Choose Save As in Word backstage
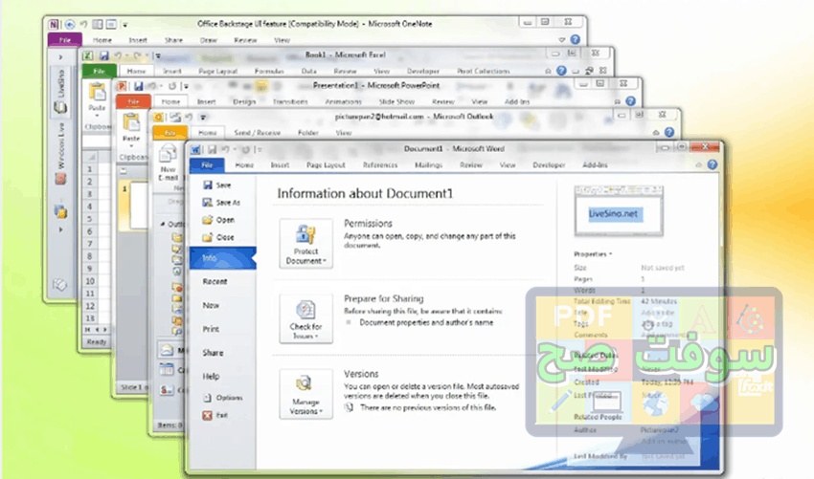 coord(221,203)
